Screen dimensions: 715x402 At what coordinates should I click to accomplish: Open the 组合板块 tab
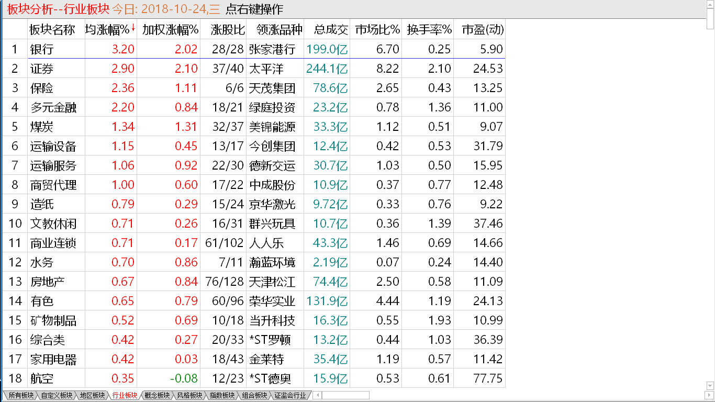tap(254, 395)
